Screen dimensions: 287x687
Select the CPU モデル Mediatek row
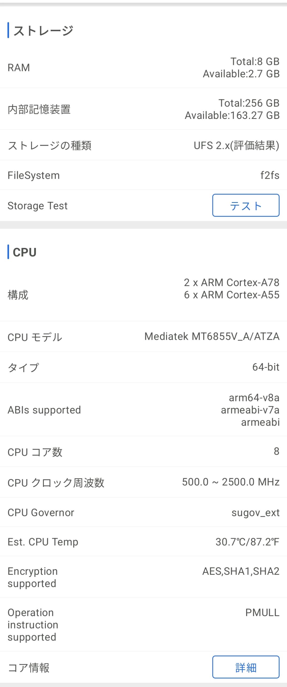pyautogui.click(x=143, y=337)
